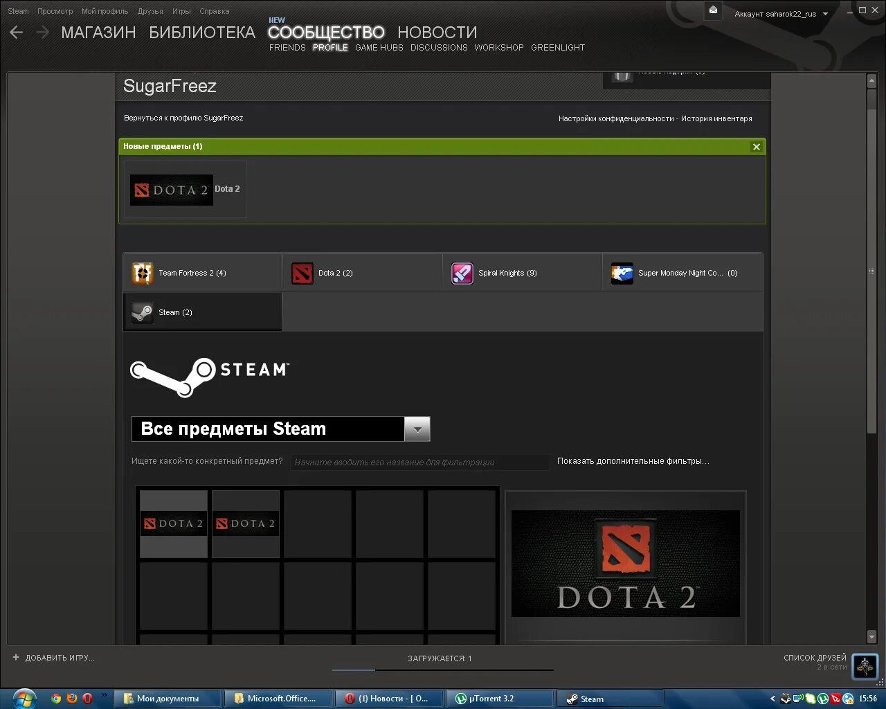Go back with the left arrow

16,32
